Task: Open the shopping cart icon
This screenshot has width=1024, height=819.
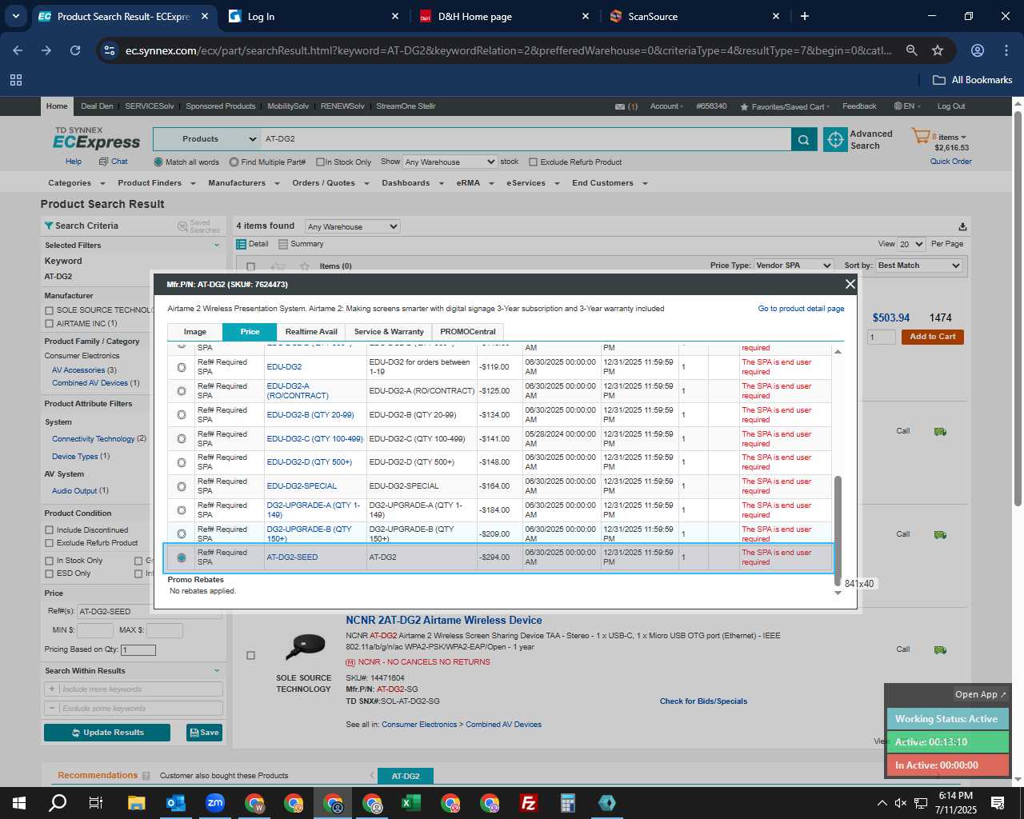Action: pos(920,137)
